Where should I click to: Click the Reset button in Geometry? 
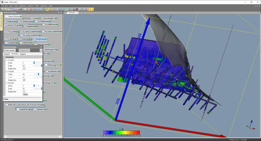(25, 95)
